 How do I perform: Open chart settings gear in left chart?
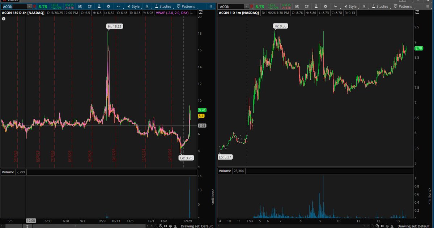(x=108, y=7)
